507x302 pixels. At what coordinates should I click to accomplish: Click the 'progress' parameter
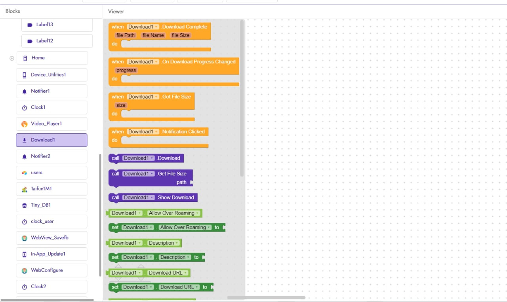(x=126, y=70)
